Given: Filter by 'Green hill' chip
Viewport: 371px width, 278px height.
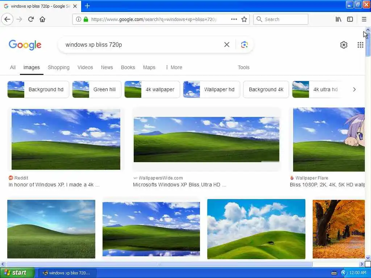Looking at the screenshot, I should point(96,89).
